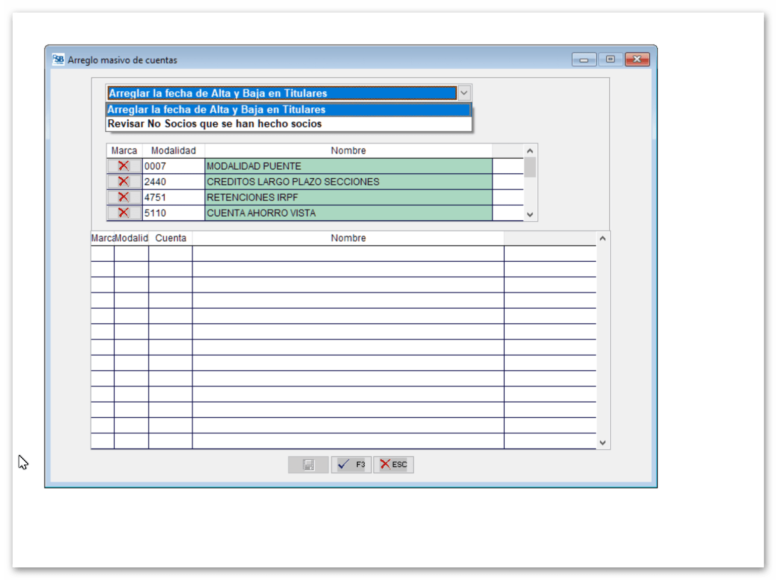Click the save disk icon button
The width and height of the screenshot is (776, 580).
click(x=308, y=465)
